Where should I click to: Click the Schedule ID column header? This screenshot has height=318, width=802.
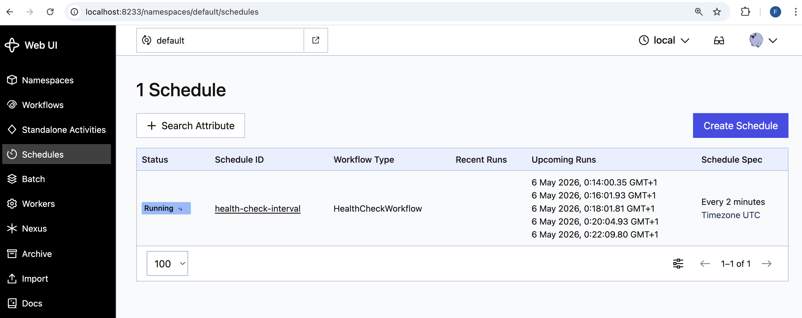(239, 160)
